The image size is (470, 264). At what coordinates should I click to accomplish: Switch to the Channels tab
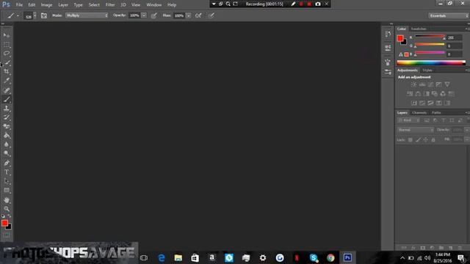coord(419,113)
